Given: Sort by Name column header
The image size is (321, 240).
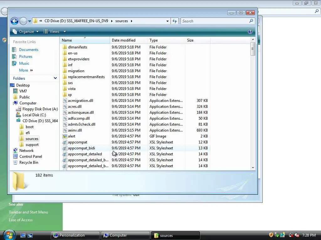Looking at the screenshot, I should tap(85, 40).
